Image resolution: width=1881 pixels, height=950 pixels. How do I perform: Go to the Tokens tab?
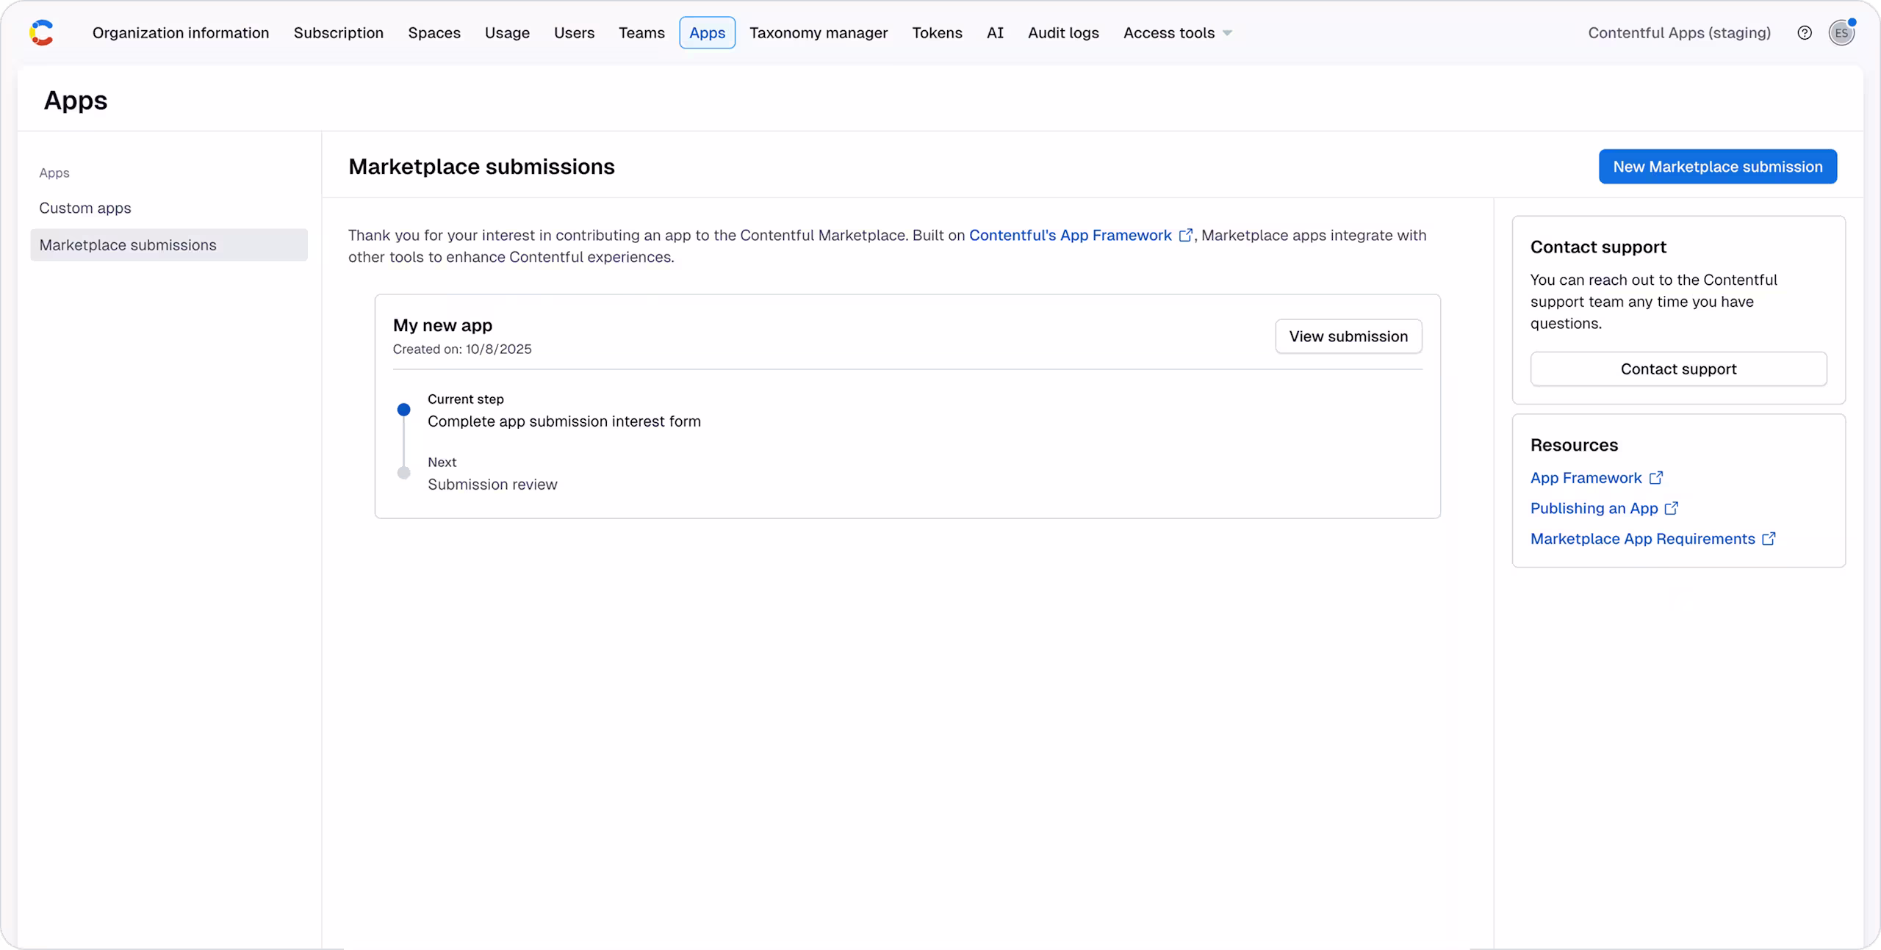[937, 33]
